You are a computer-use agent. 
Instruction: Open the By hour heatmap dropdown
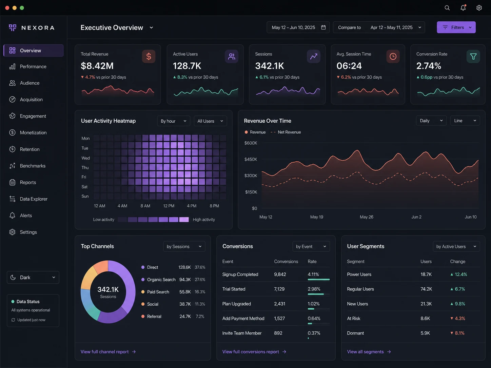(174, 121)
